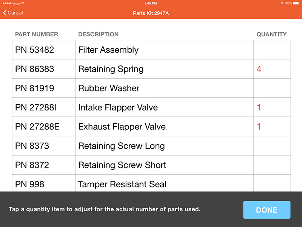Tap empty quantity cell for Rubber Washer
This screenshot has height=227, width=302.
tap(272, 88)
